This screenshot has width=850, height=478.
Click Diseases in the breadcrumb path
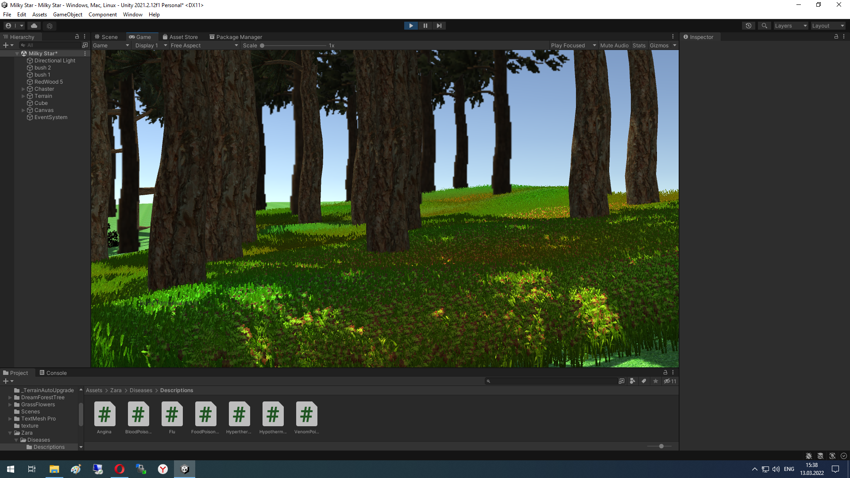tap(141, 390)
